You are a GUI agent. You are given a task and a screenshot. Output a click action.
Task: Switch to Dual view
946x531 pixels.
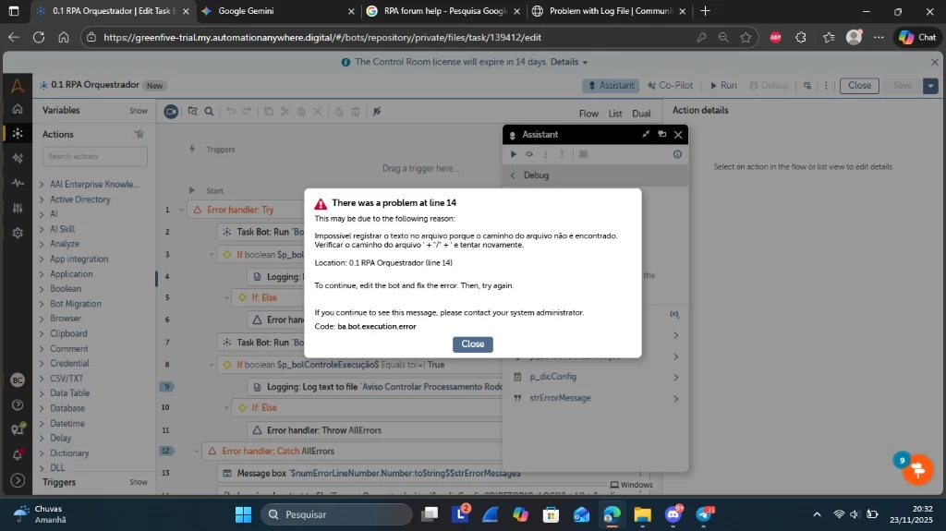point(641,114)
